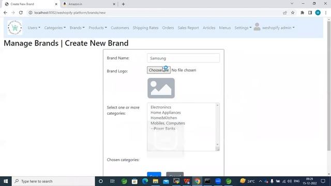Click the brand logo placeholder image

161,88
